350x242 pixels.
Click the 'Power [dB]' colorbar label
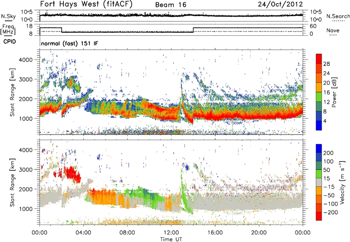(x=334, y=92)
